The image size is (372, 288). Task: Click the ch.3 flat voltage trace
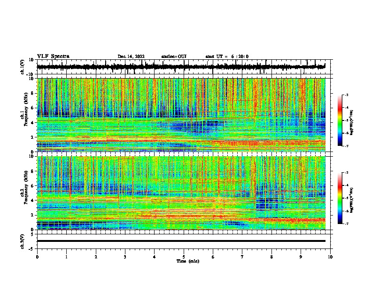tap(181, 241)
